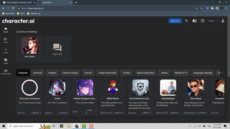The image size is (230, 129).
Task: Open more options on Elon Musk card
Action: click(x=207, y=113)
